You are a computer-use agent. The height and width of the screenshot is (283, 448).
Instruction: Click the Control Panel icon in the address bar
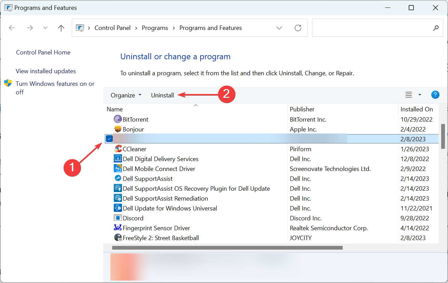(x=80, y=28)
